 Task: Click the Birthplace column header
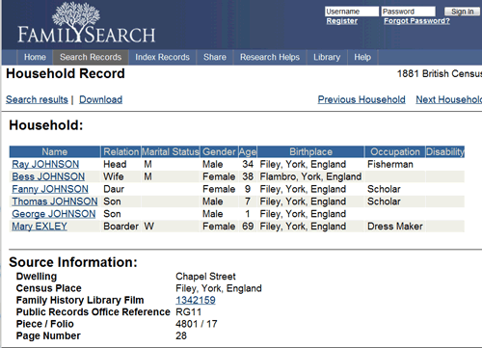tap(310, 151)
